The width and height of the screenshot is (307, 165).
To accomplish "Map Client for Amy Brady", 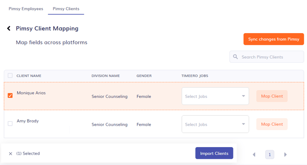I will point(272,124).
